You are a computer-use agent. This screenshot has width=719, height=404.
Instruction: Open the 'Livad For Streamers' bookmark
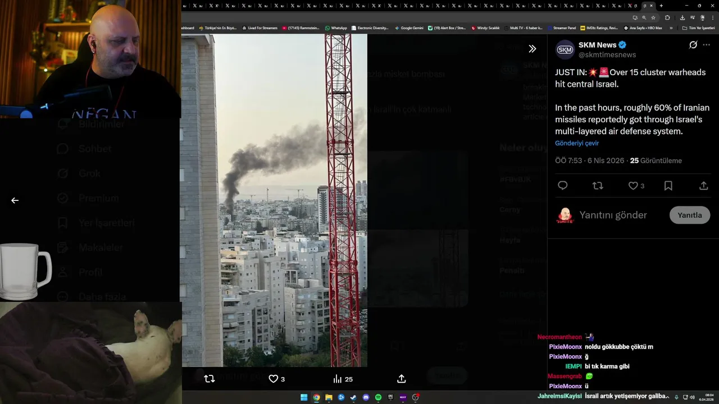tap(260, 27)
